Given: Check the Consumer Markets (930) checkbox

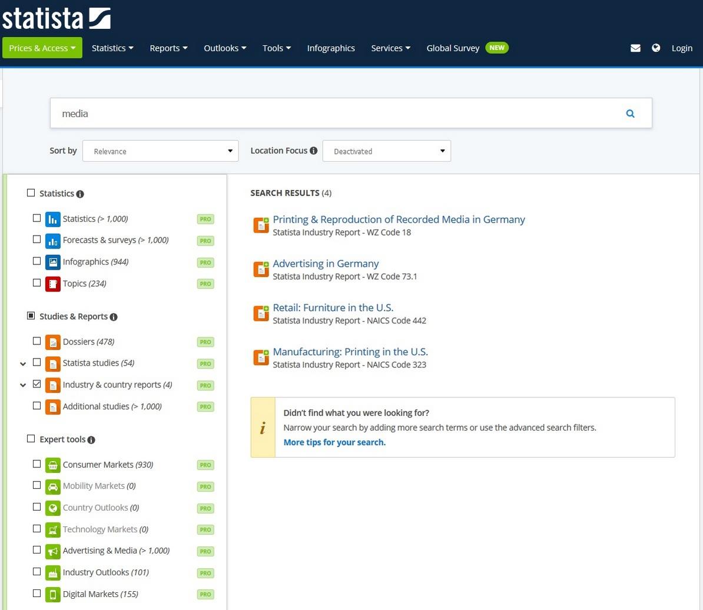Looking at the screenshot, I should [x=37, y=463].
